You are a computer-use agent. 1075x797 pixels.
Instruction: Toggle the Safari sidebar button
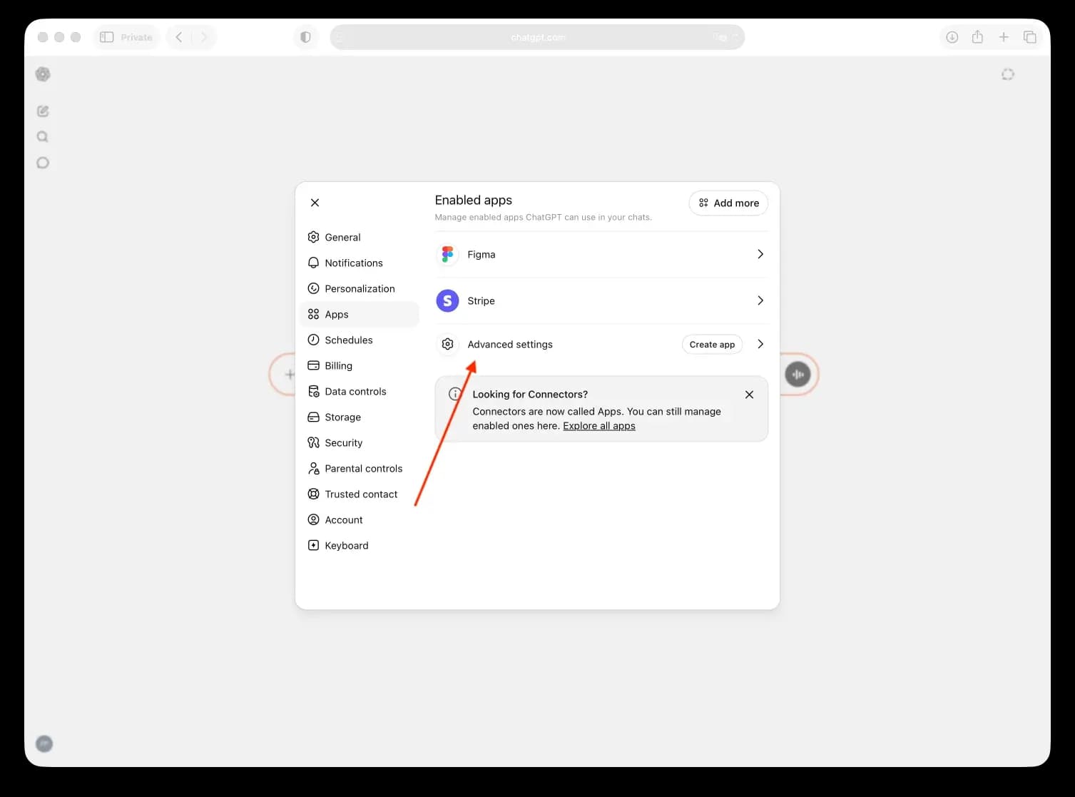click(107, 37)
